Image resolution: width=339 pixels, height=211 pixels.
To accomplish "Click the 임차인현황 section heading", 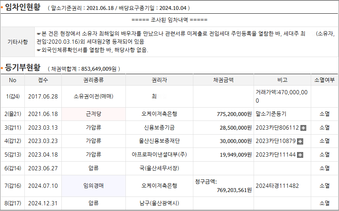I will tap(22, 7).
